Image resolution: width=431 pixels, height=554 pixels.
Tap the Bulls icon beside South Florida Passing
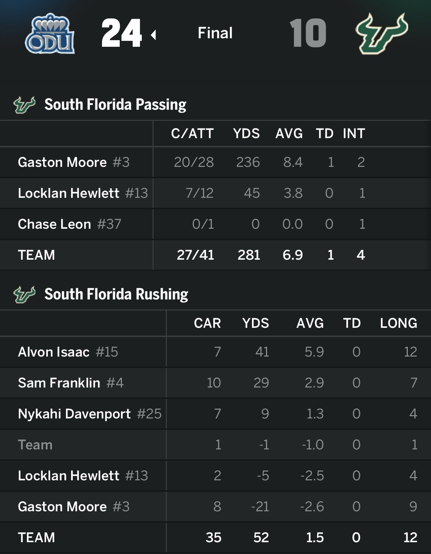(24, 105)
